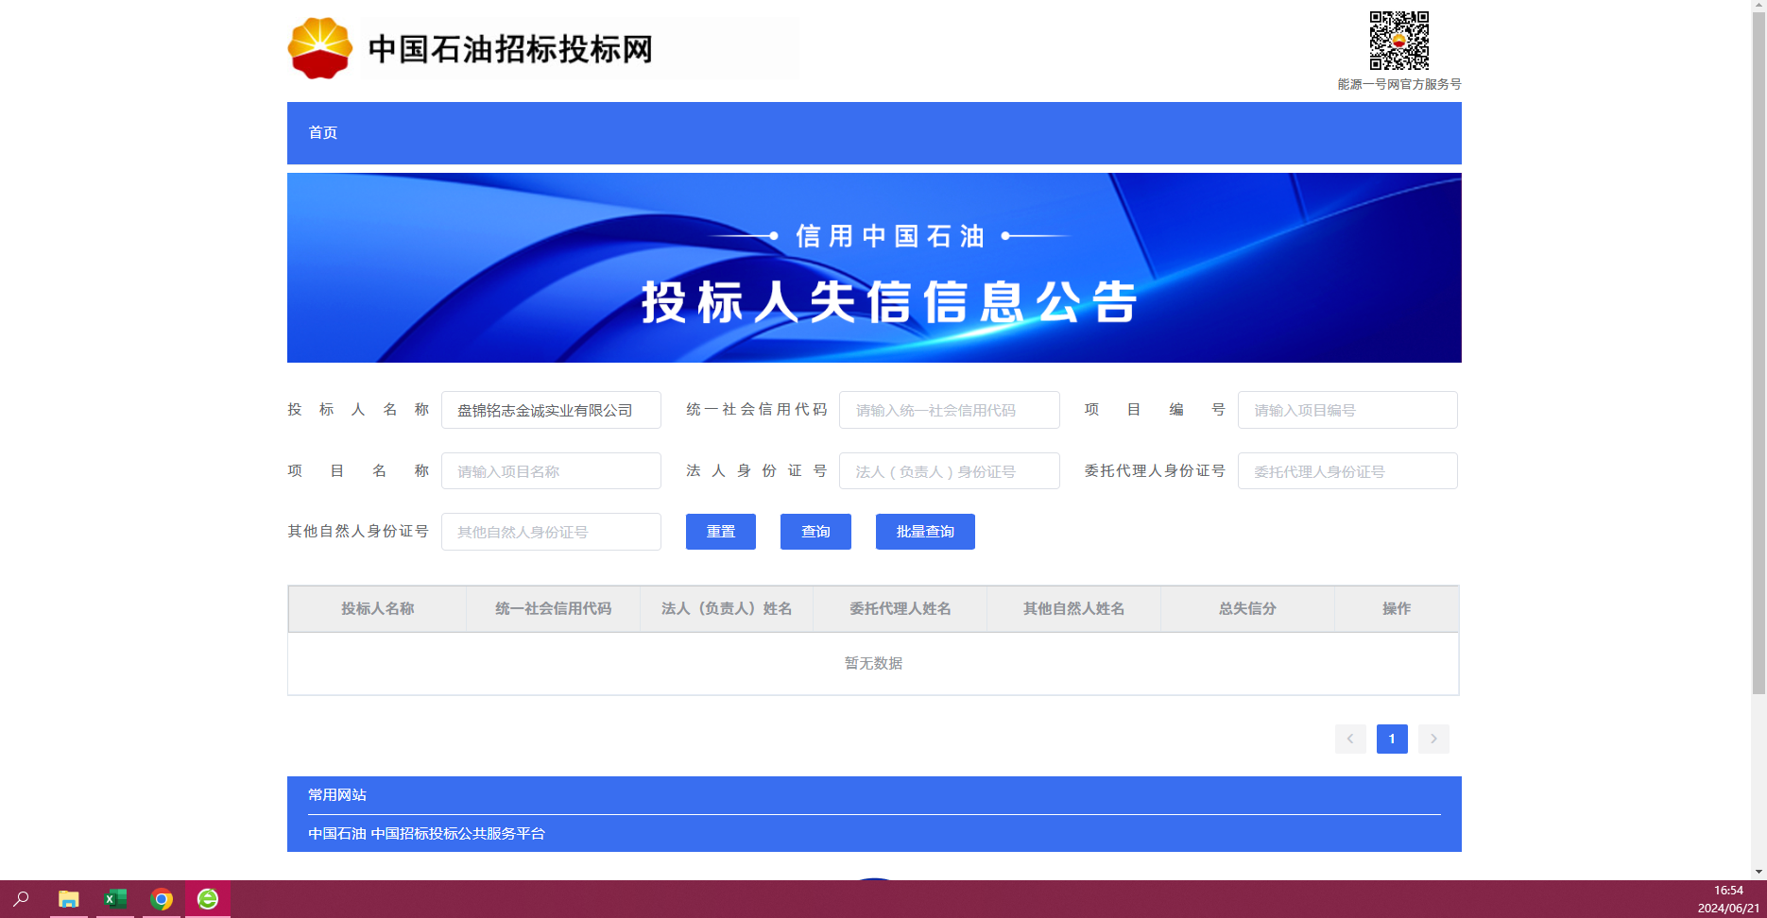Focus the 投标人名称 input field

[551, 410]
